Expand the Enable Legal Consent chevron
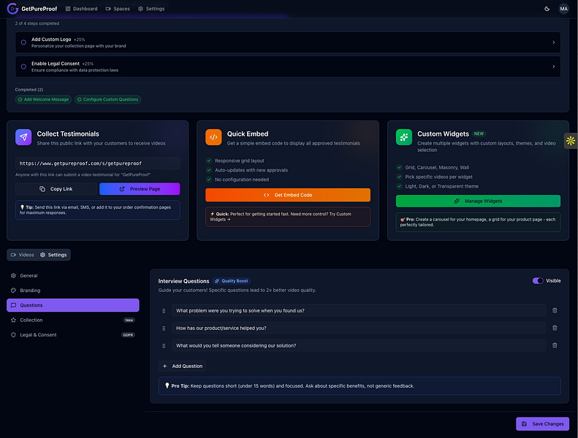Viewport: 578px width, 438px height. pyautogui.click(x=553, y=66)
